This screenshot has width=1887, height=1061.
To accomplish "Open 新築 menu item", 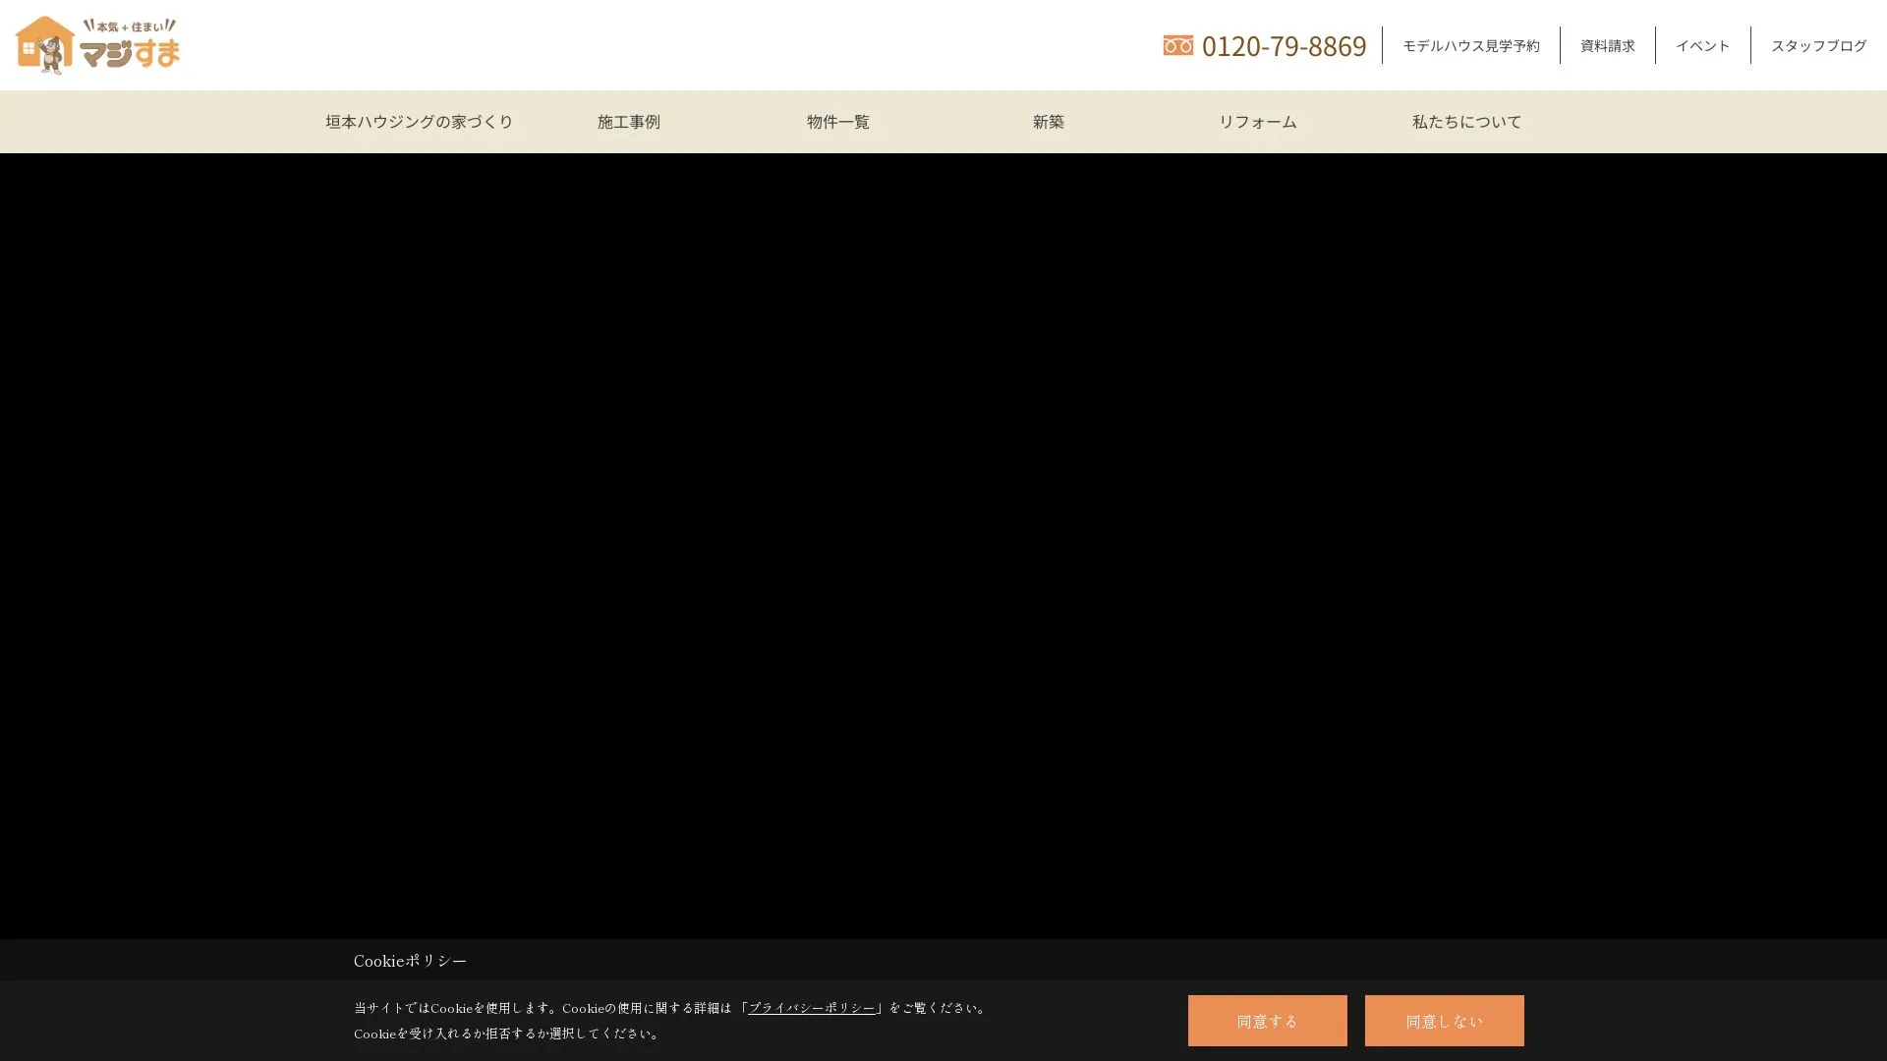I will coord(1048,122).
